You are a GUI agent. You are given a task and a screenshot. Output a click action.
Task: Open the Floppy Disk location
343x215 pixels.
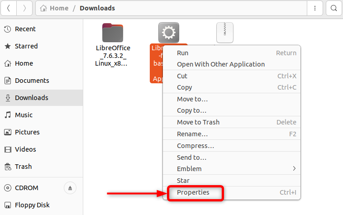[32, 205]
